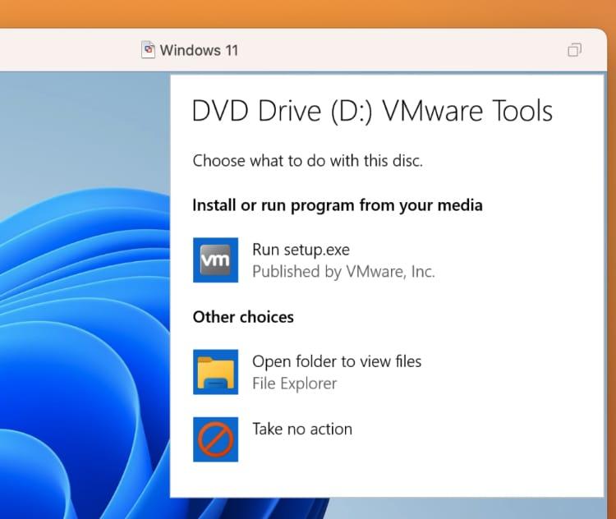The image size is (616, 519).
Task: Click the 'File Explorer' subtitle text
Action: tap(295, 384)
